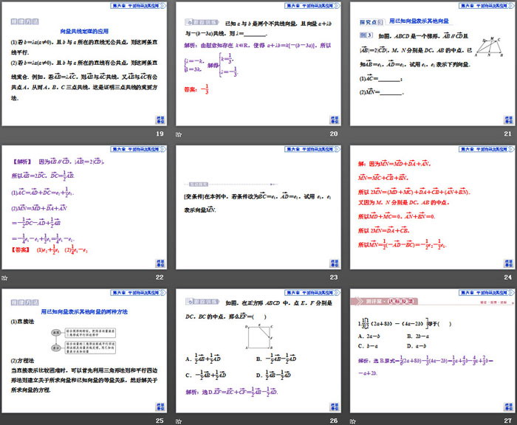Click slide number label "24"
This screenshot has width=517, height=425.
click(508, 277)
